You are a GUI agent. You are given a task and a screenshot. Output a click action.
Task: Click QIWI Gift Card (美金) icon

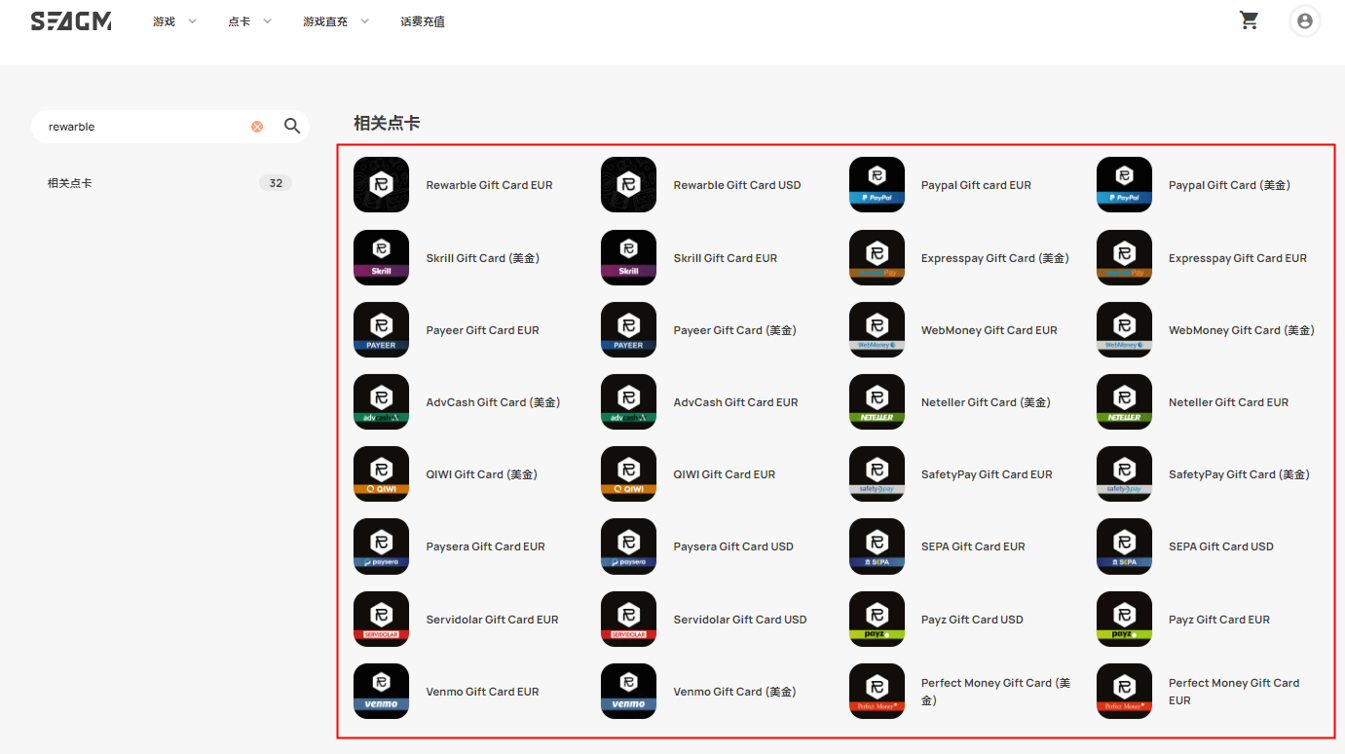pyautogui.click(x=382, y=474)
